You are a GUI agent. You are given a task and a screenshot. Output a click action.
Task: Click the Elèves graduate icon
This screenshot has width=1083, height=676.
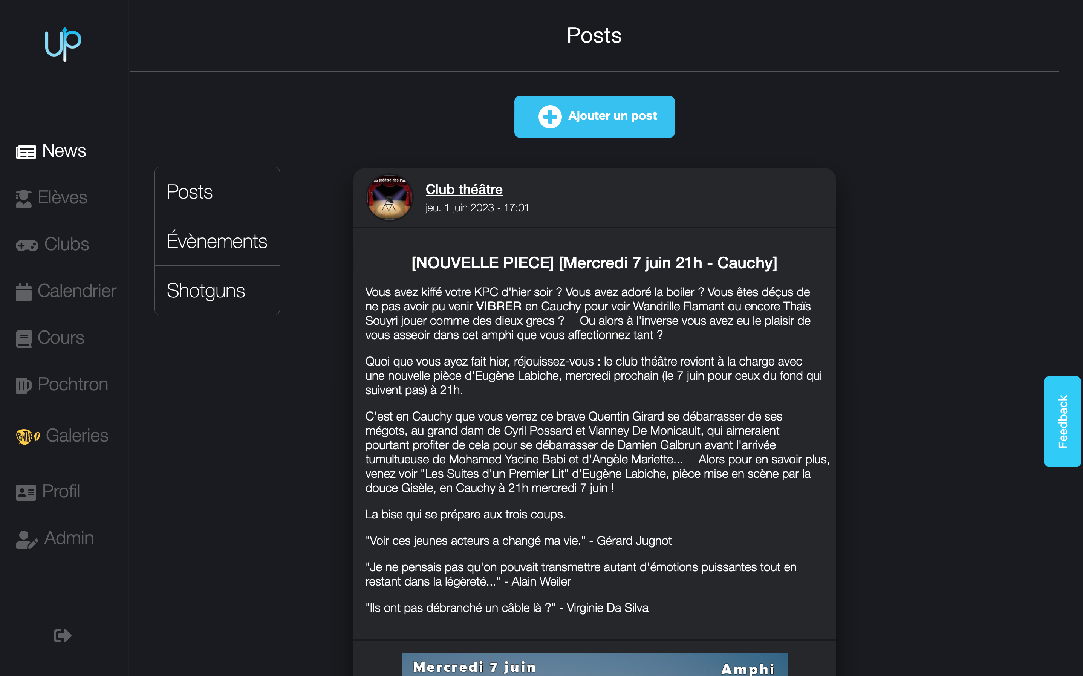click(24, 199)
